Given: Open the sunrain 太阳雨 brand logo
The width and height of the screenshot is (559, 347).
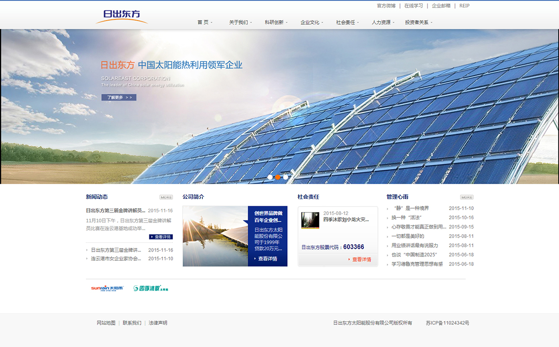Looking at the screenshot, I should (107, 288).
